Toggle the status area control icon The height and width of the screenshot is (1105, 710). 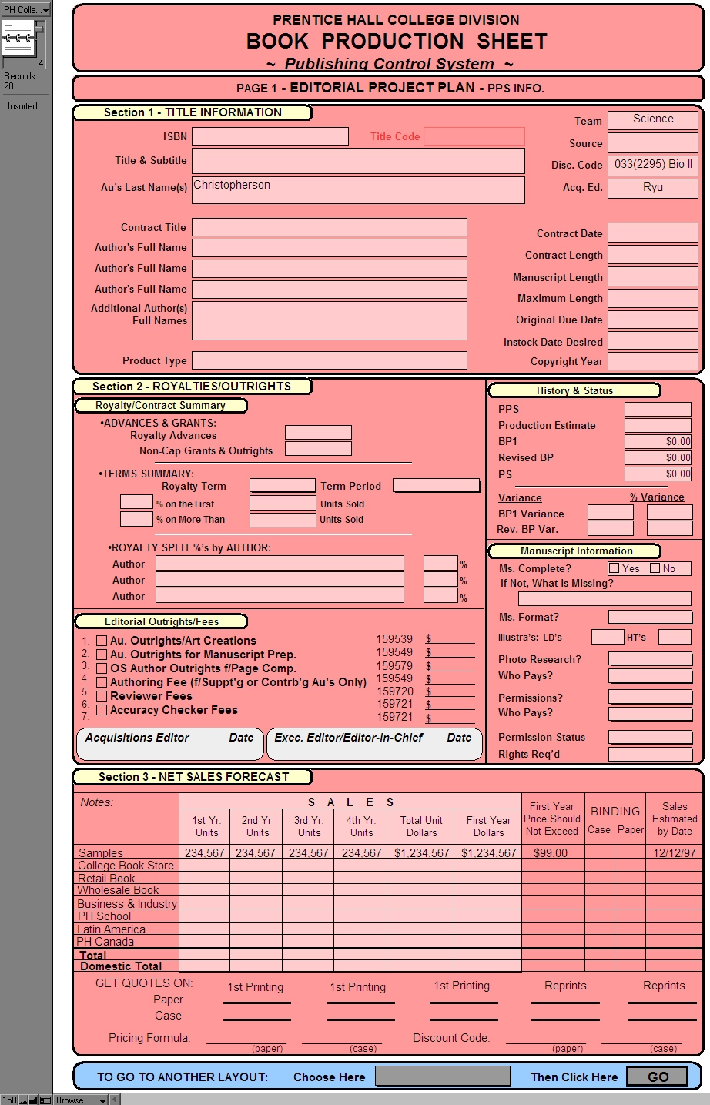coord(45,1100)
